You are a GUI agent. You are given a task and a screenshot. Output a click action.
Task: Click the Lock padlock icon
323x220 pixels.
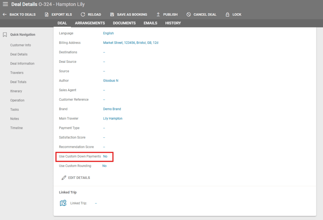(x=227, y=14)
